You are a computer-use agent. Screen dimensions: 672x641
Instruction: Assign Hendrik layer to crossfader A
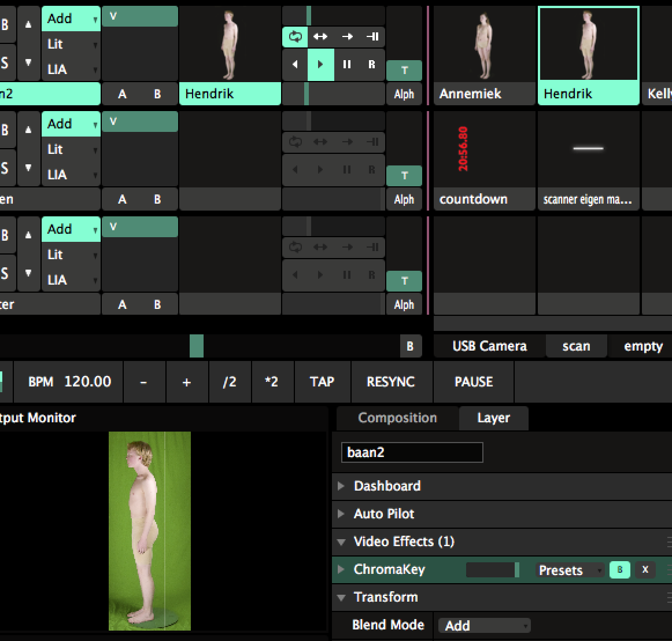(122, 94)
